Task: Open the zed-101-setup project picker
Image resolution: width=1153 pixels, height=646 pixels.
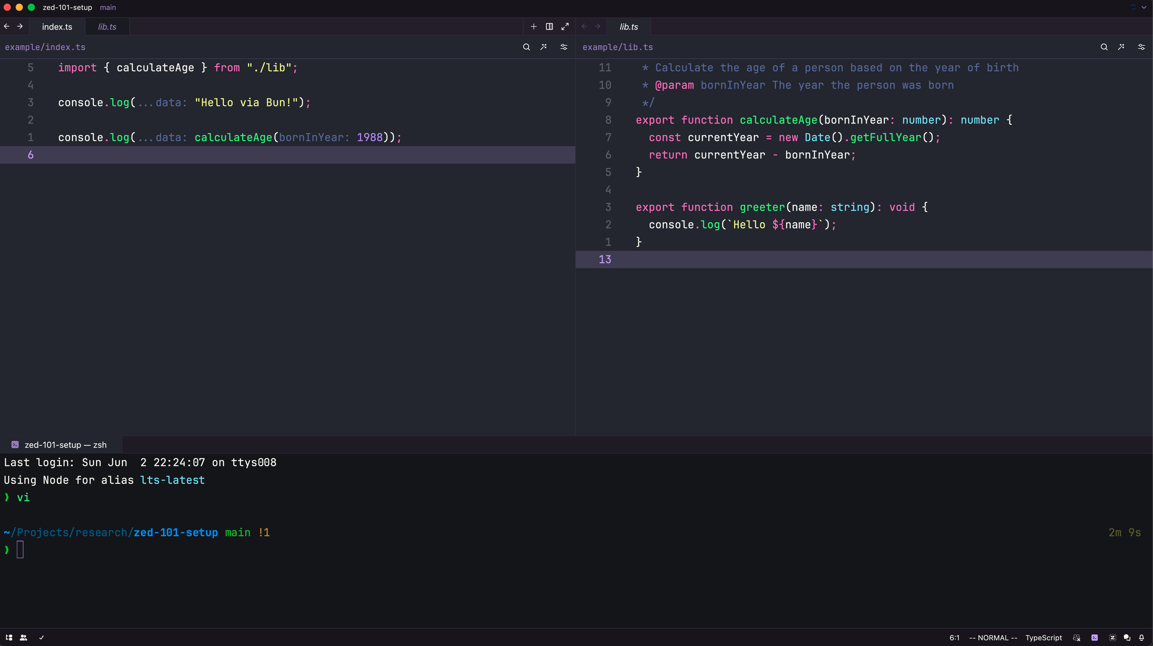Action: (x=67, y=7)
